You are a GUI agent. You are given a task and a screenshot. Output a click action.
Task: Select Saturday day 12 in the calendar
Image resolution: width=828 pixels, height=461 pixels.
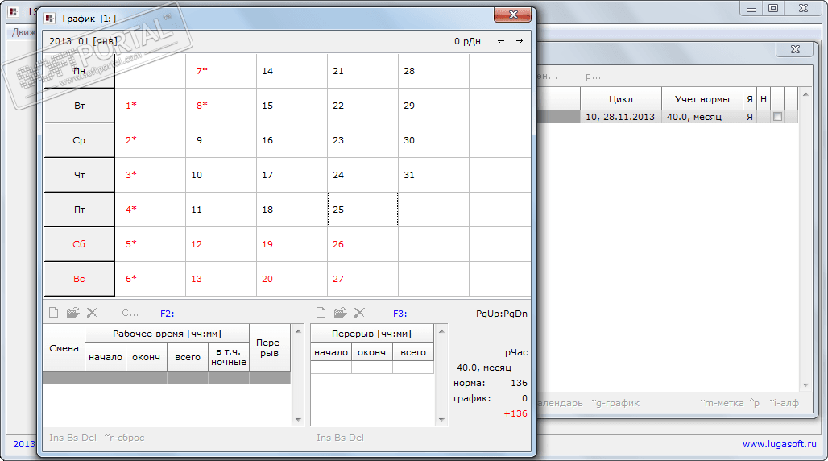pos(221,244)
